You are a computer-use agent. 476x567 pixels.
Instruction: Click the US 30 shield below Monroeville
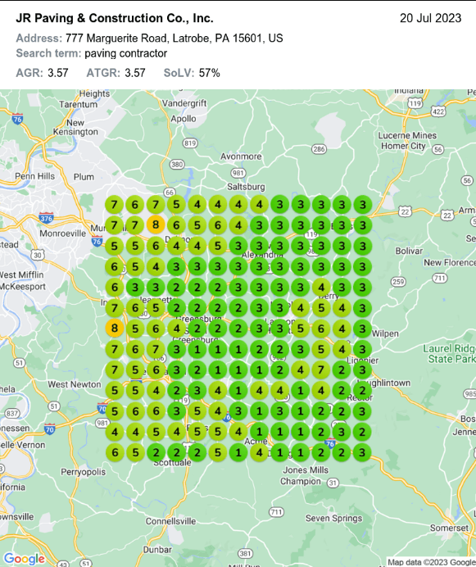[37, 255]
